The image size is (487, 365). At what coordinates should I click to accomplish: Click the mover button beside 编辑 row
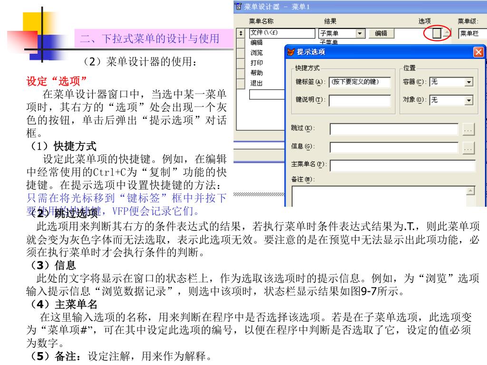pyautogui.click(x=241, y=43)
